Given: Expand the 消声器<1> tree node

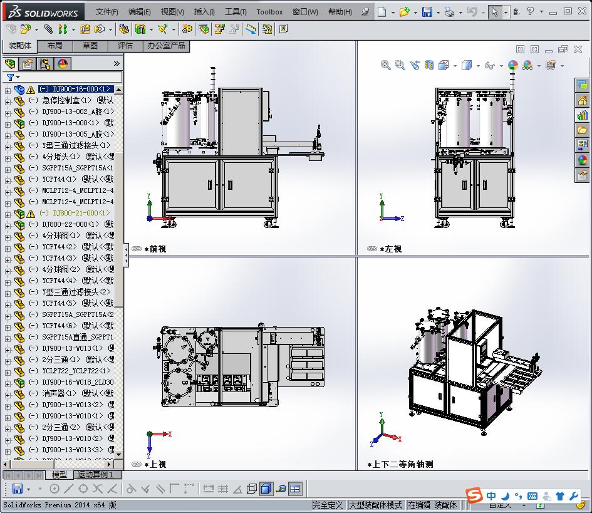Looking at the screenshot, I should point(8,395).
